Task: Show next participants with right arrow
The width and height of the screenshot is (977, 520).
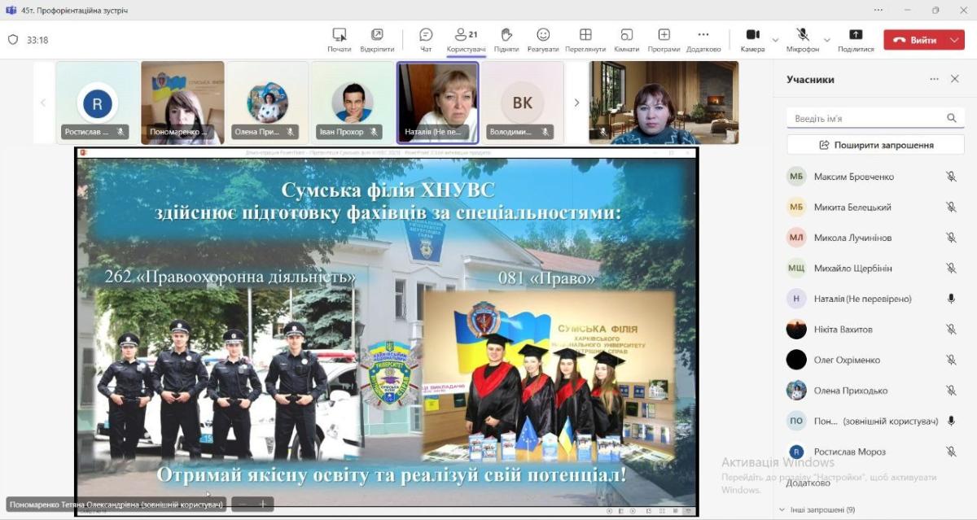Action: coord(576,103)
